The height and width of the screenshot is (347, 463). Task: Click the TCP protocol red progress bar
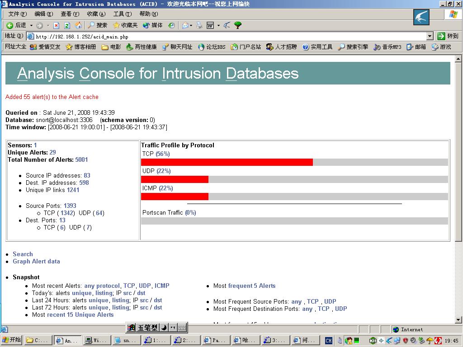pyautogui.click(x=227, y=162)
